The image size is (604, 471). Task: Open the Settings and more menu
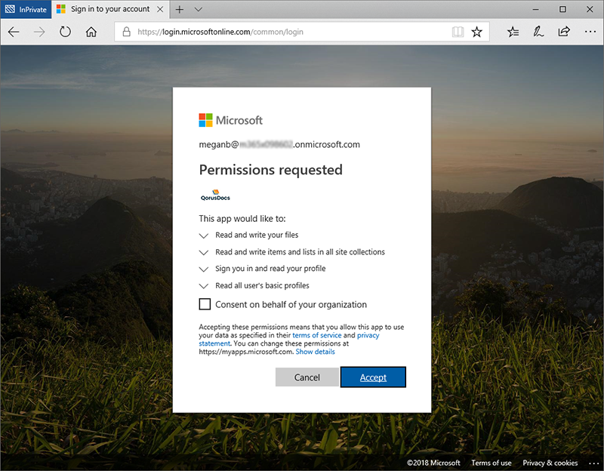coord(589,32)
